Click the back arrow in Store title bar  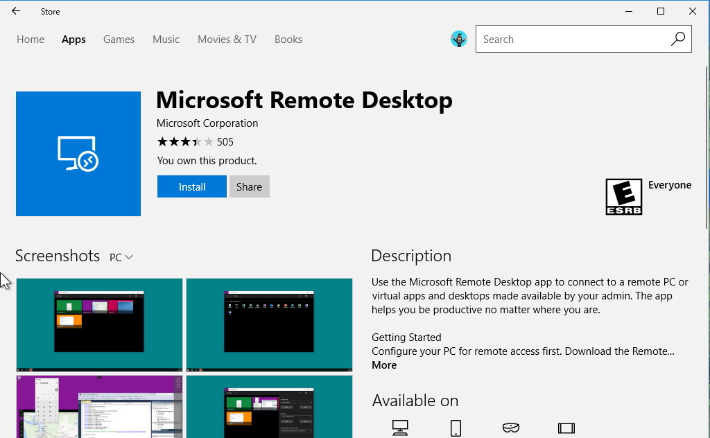tap(16, 11)
